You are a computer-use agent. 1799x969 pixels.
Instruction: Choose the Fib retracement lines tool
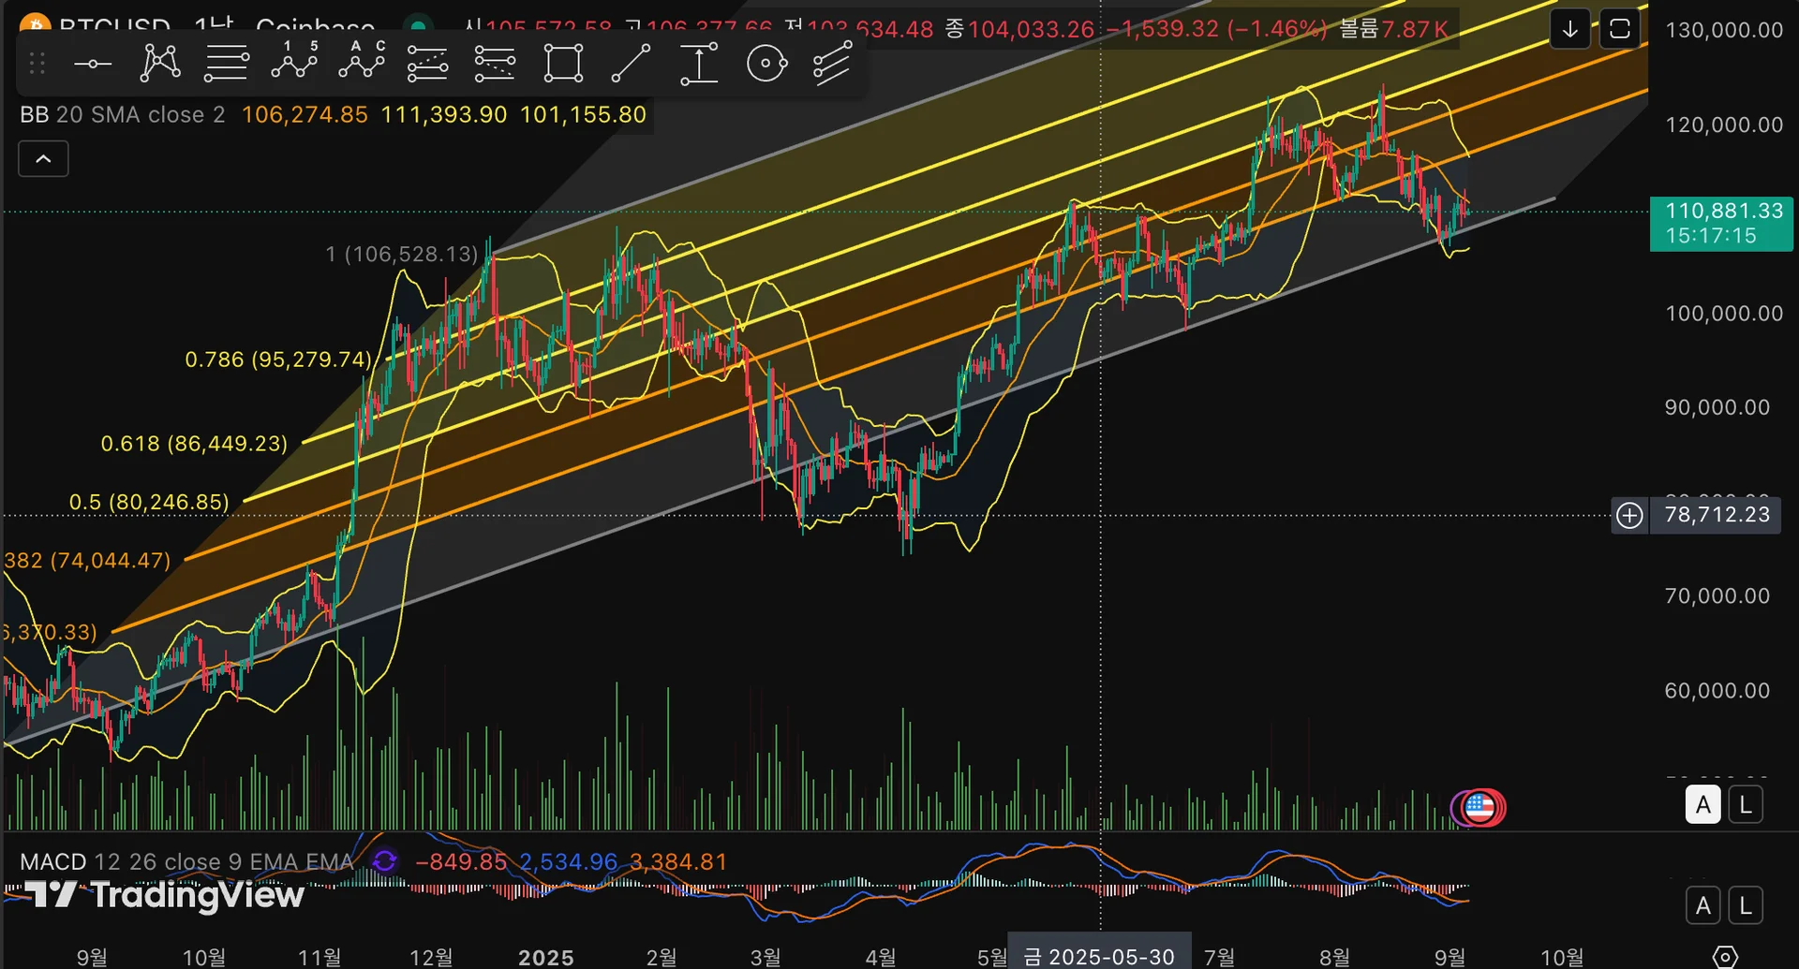tap(226, 64)
